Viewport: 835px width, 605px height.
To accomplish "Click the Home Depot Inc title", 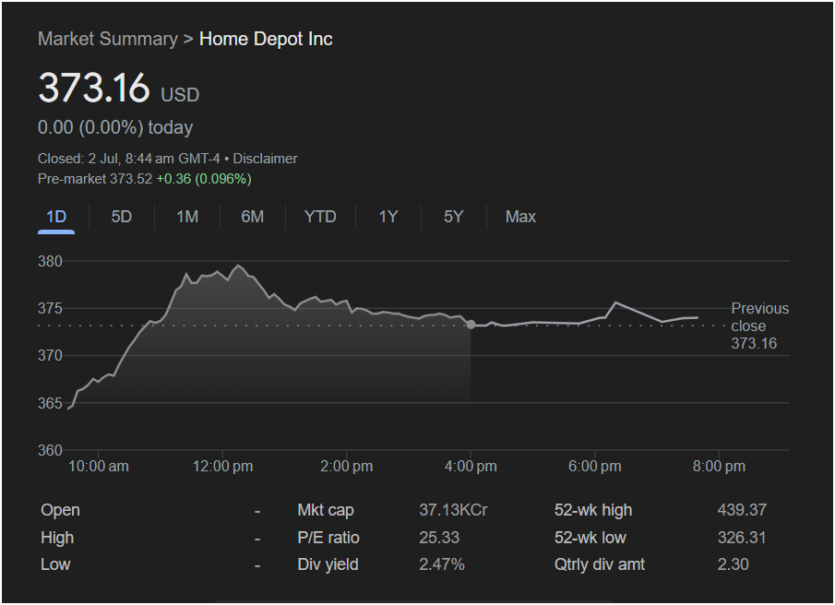I will point(266,40).
